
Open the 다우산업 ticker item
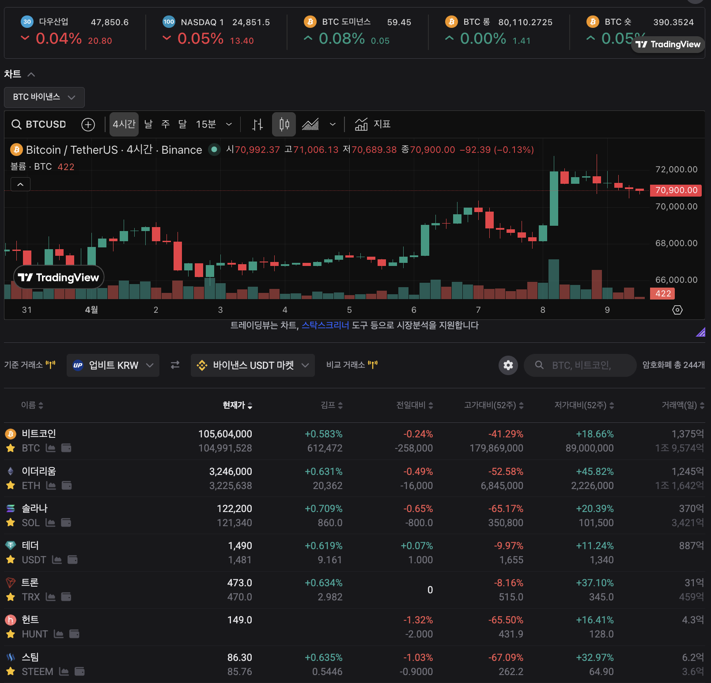pyautogui.click(x=75, y=31)
